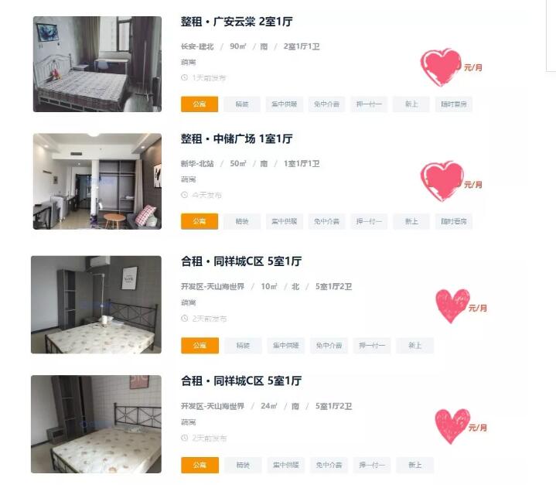Screen dimensions: 556x488
Task: Click 押一付一 tag on 中储广场 listing
Action: (x=369, y=221)
